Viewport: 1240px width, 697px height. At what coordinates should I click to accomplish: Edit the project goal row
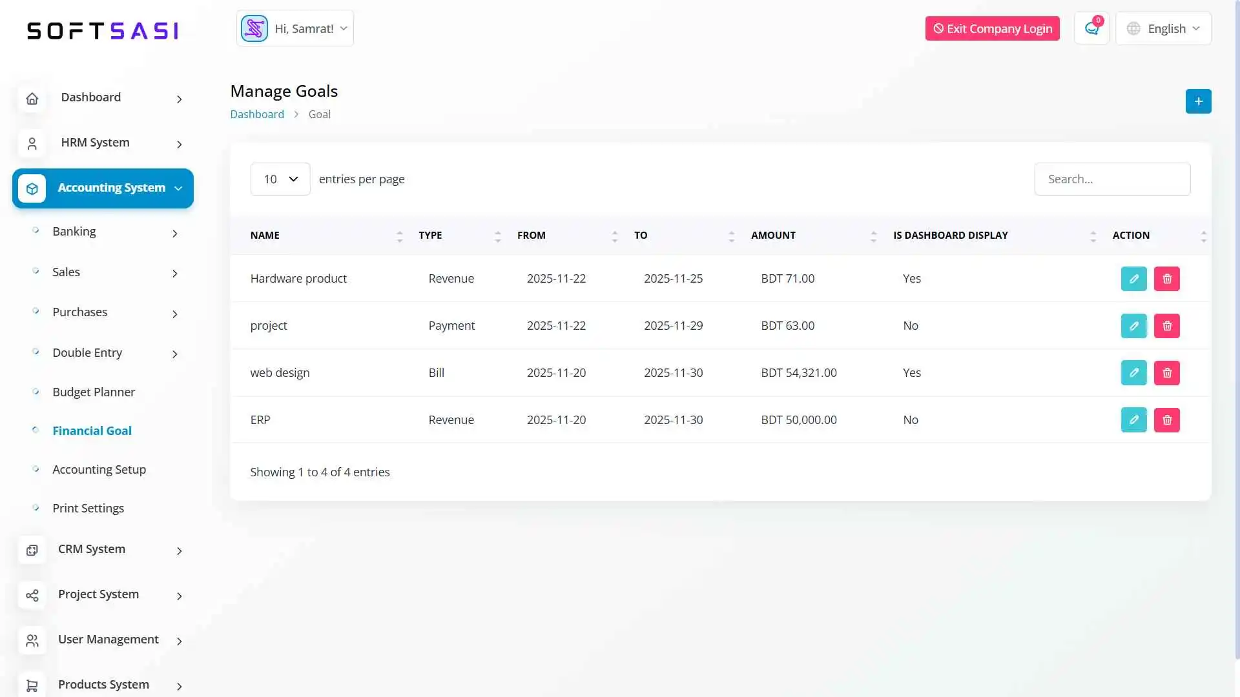pyautogui.click(x=1133, y=326)
